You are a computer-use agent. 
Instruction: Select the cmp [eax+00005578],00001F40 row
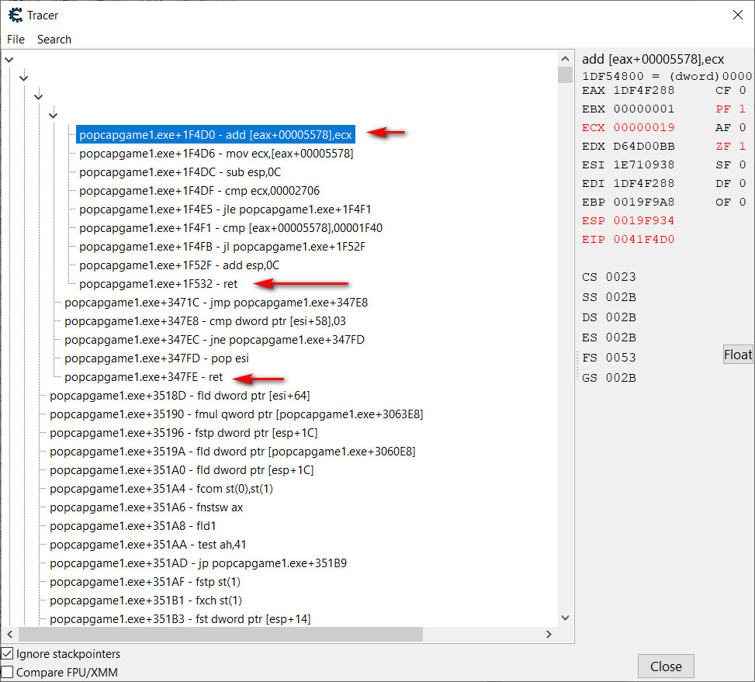click(230, 228)
